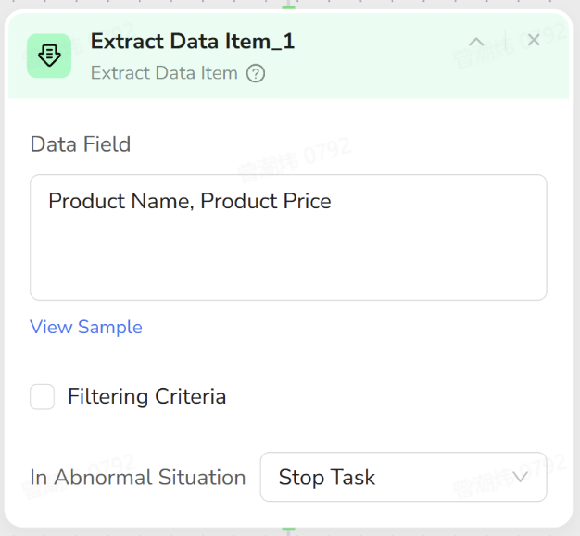Collapse the panel with the up chevron
Screen dimensions: 580x536
[x=476, y=42]
